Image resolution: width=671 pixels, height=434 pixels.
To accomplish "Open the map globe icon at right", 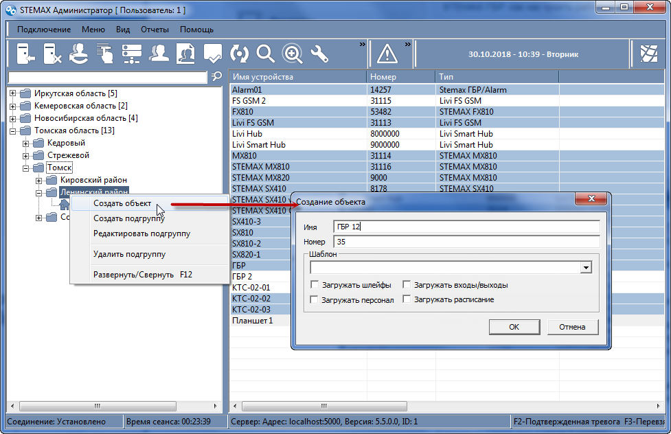I will [649, 54].
